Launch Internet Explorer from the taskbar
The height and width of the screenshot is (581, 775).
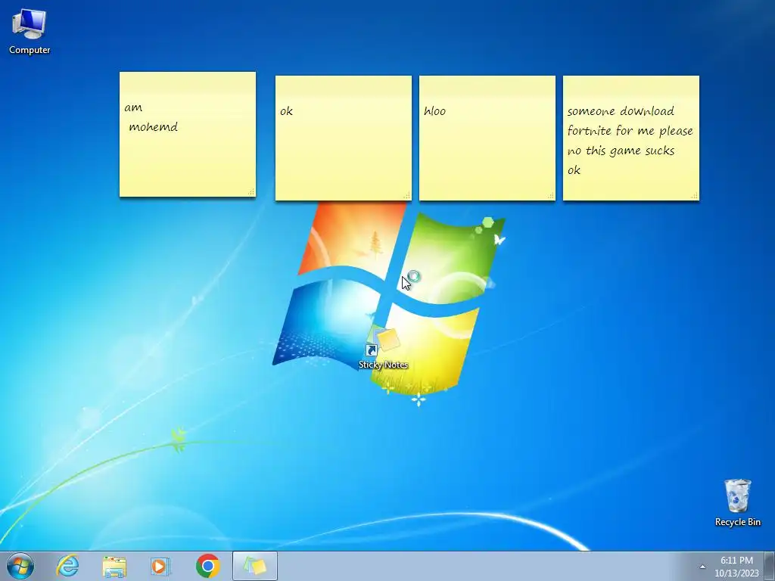[67, 566]
